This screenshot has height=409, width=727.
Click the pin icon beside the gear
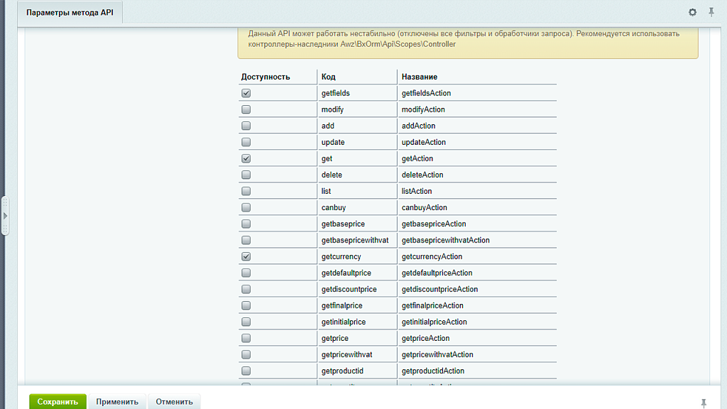(x=711, y=13)
